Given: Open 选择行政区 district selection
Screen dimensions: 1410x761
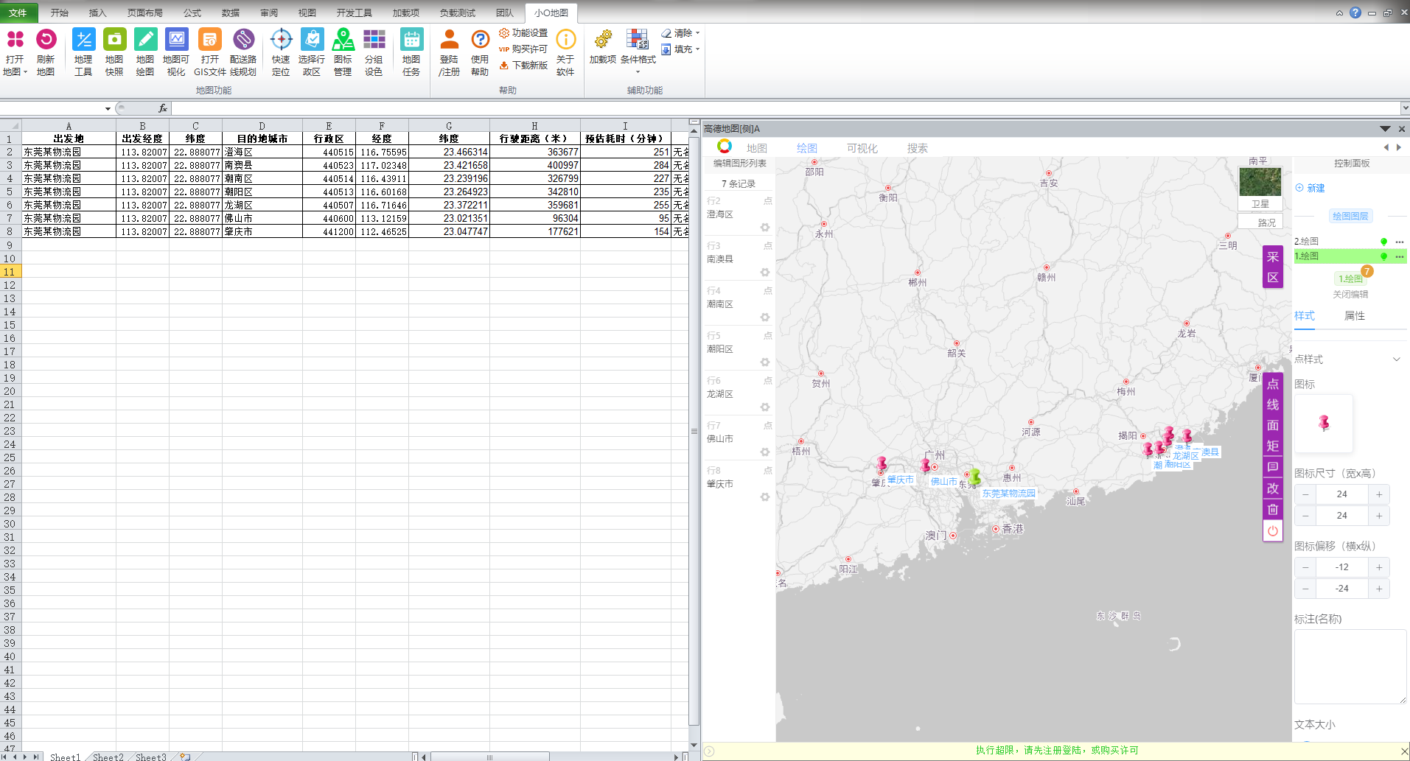Looking at the screenshot, I should (312, 52).
